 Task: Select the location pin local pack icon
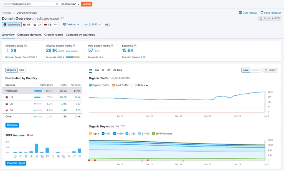(53, 156)
